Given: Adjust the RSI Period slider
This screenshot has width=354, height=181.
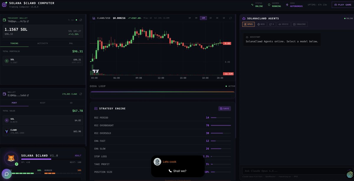Looking at the screenshot, I should 221,118.
